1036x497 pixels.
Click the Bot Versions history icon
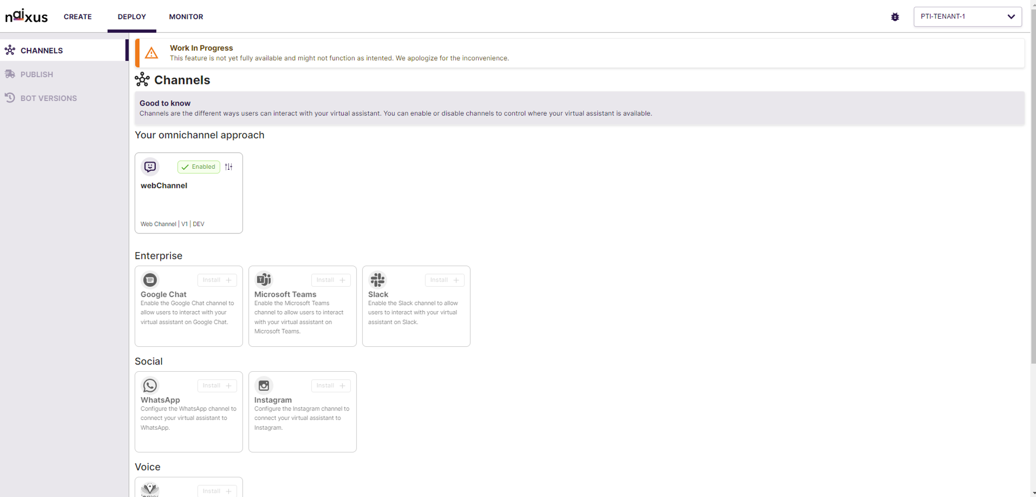pyautogui.click(x=10, y=97)
